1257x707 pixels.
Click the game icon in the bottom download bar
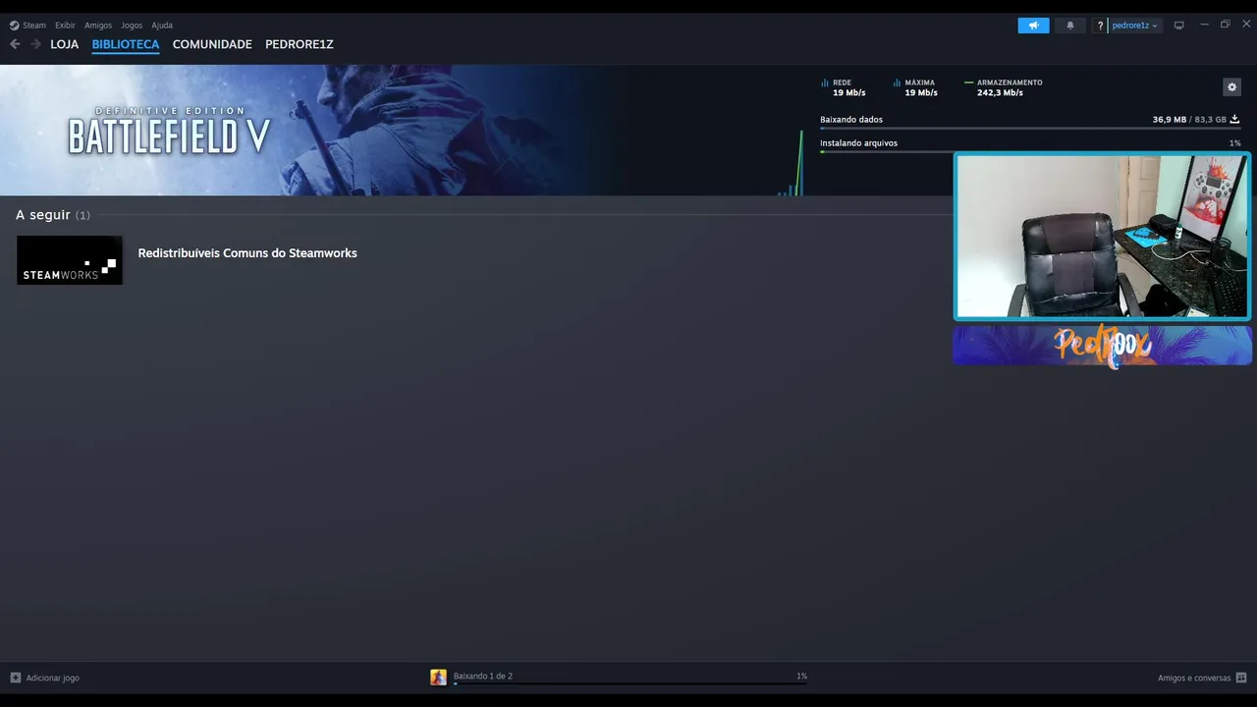point(438,677)
